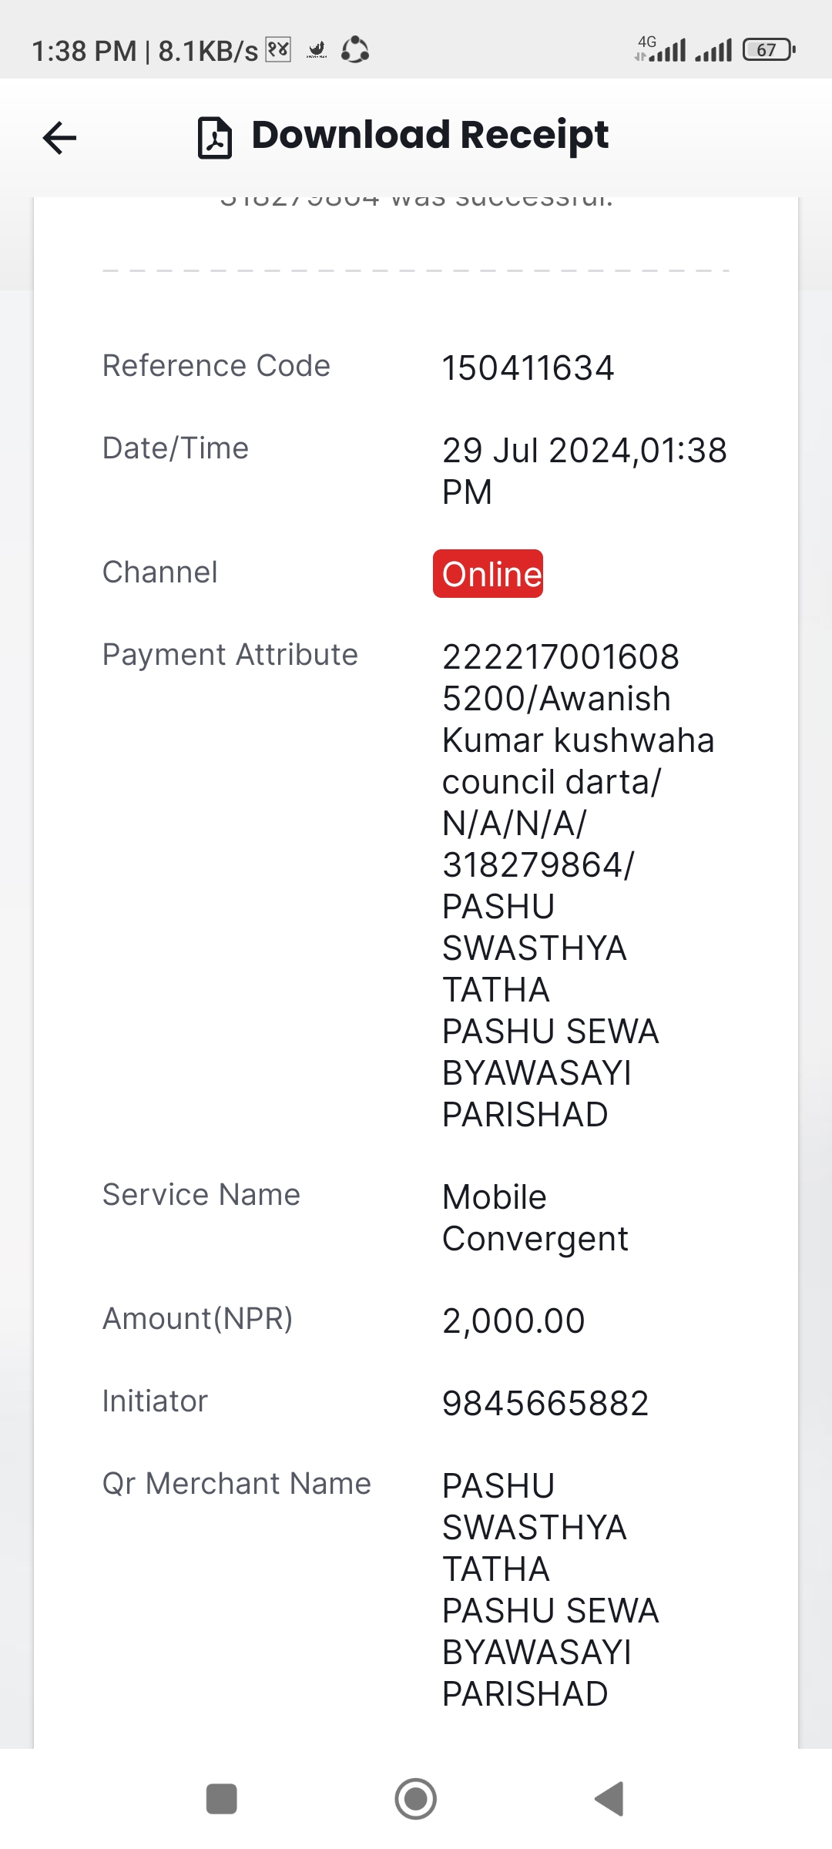
Task: Tap the Mobile Convergent service name value
Action: click(x=535, y=1218)
